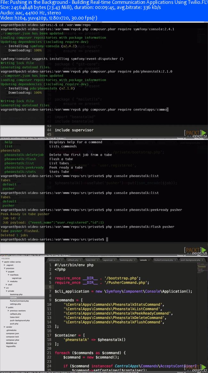Viewport: 208px width, 373px height.
Task: Click the 'foreach ($commands as $command)' line
Action: 90,353
